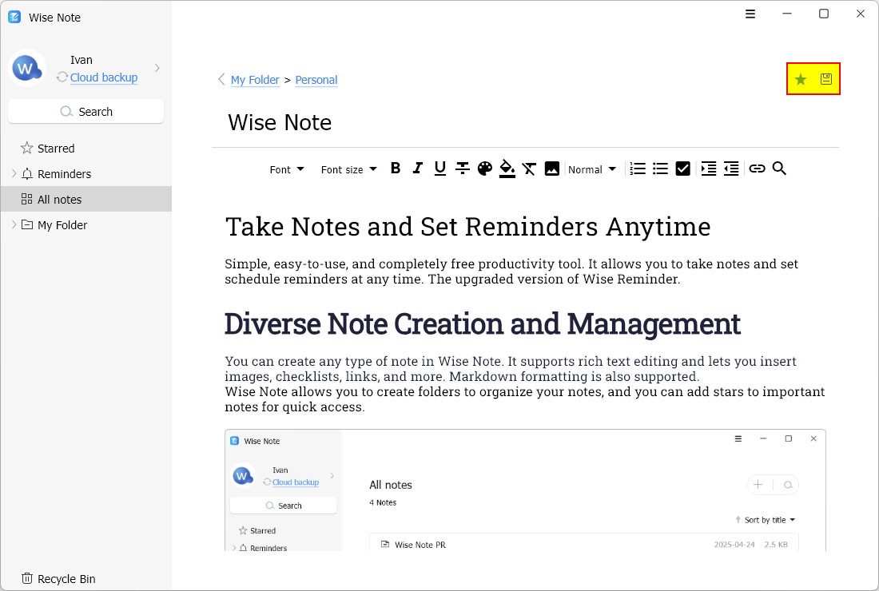This screenshot has height=591, width=879.
Task: Click the heading "Diverse Note Creation and Management"
Action: (483, 323)
